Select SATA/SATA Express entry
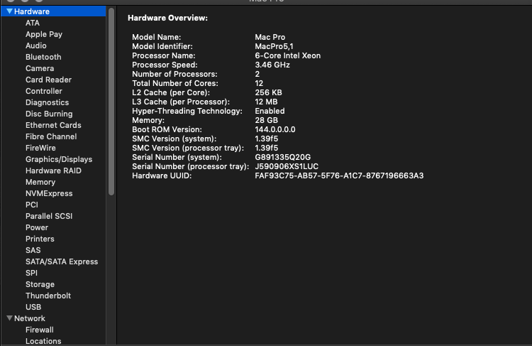Image resolution: width=532 pixels, height=346 pixels. (62, 261)
